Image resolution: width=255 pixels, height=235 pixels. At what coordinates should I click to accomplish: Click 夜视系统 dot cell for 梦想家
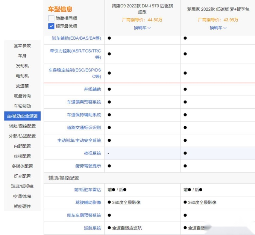click(218, 153)
